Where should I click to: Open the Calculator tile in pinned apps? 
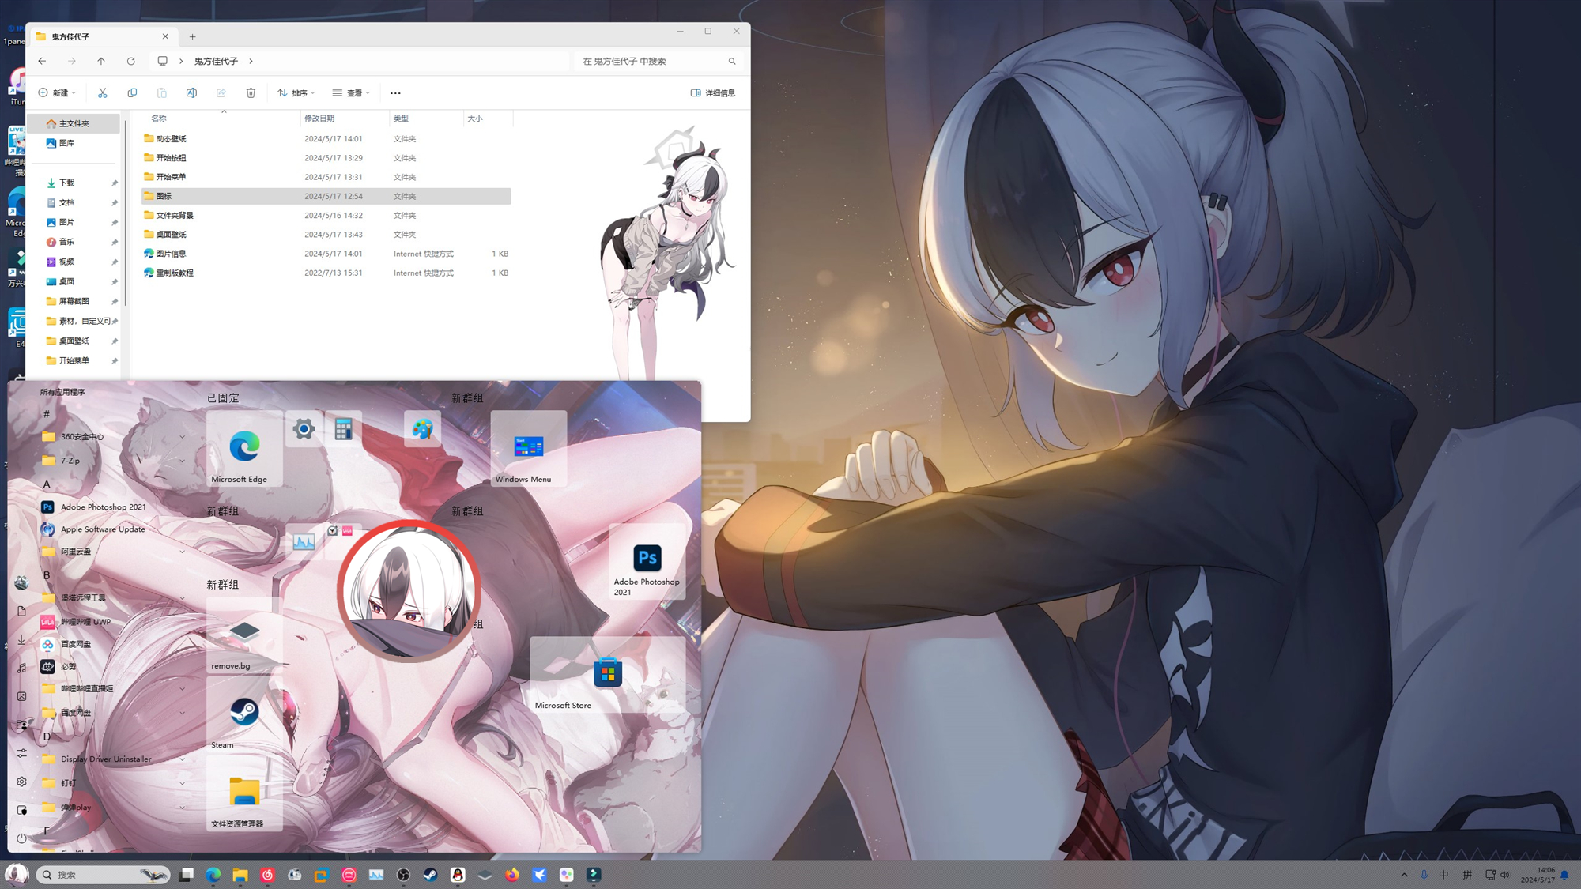pyautogui.click(x=343, y=429)
